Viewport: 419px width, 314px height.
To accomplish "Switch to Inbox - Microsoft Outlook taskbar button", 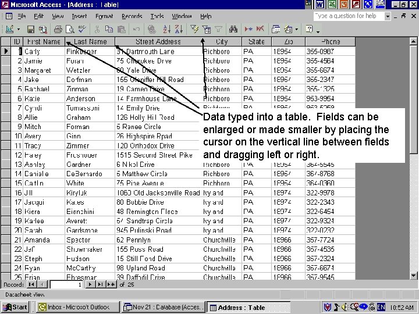I will point(78,308).
